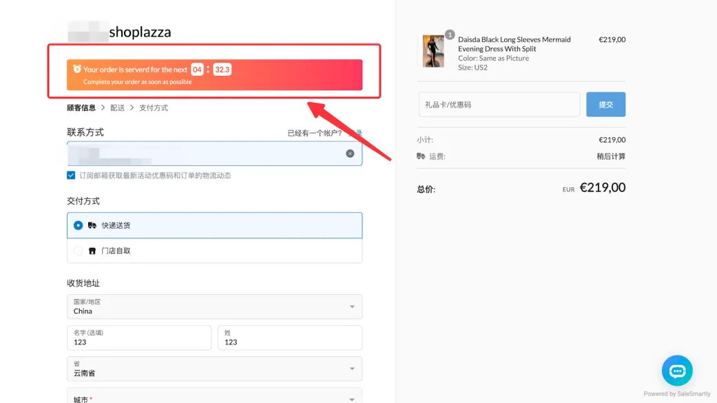717x403 pixels.
Task: Open the 国家/地区 country dropdown
Action: tap(214, 307)
